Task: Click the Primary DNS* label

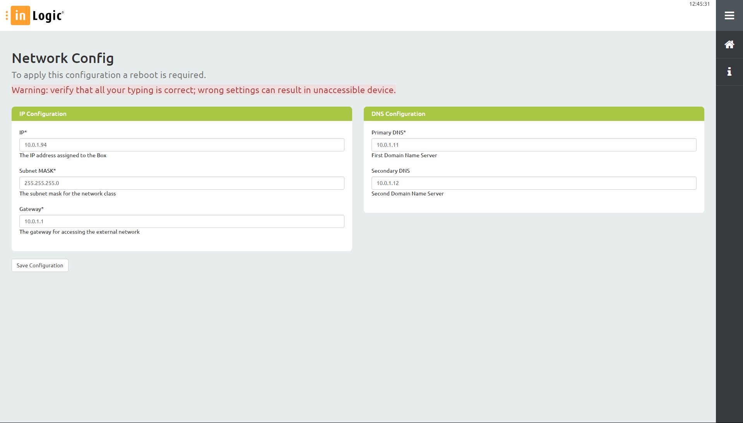Action: pos(389,133)
